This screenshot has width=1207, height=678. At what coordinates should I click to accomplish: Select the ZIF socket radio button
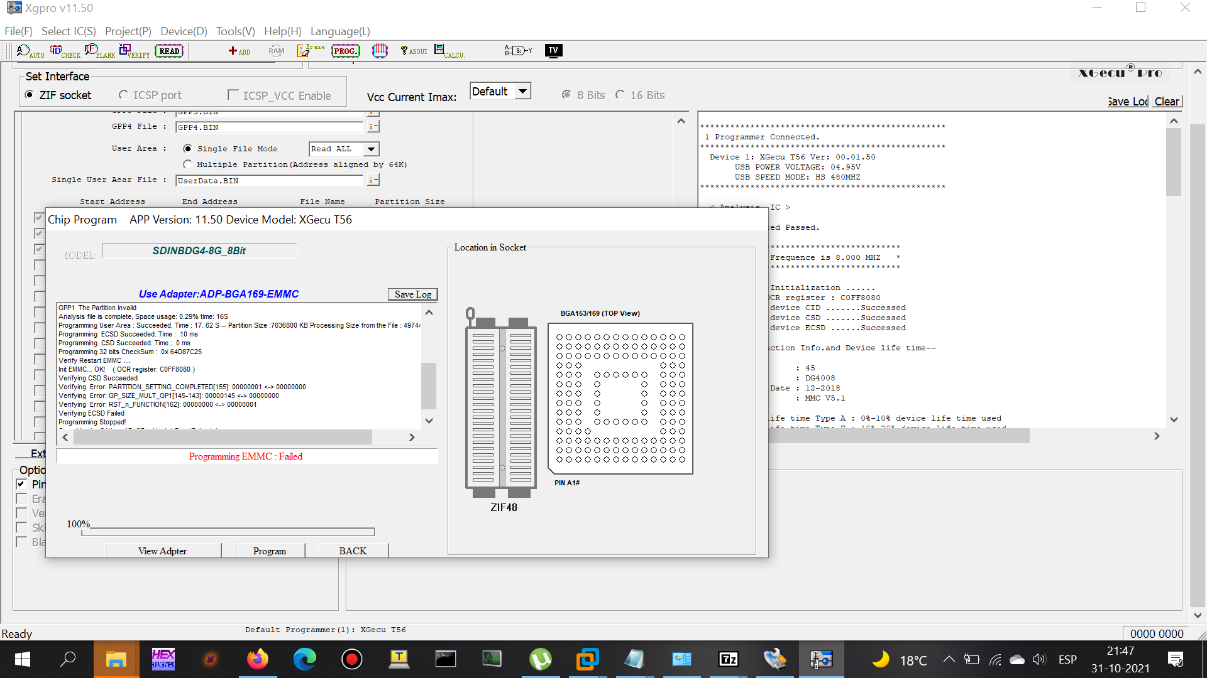click(30, 95)
